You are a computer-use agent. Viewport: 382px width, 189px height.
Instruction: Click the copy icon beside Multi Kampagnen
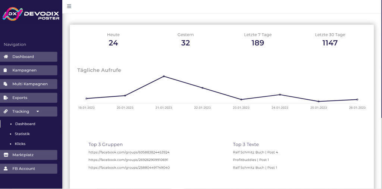click(6, 84)
